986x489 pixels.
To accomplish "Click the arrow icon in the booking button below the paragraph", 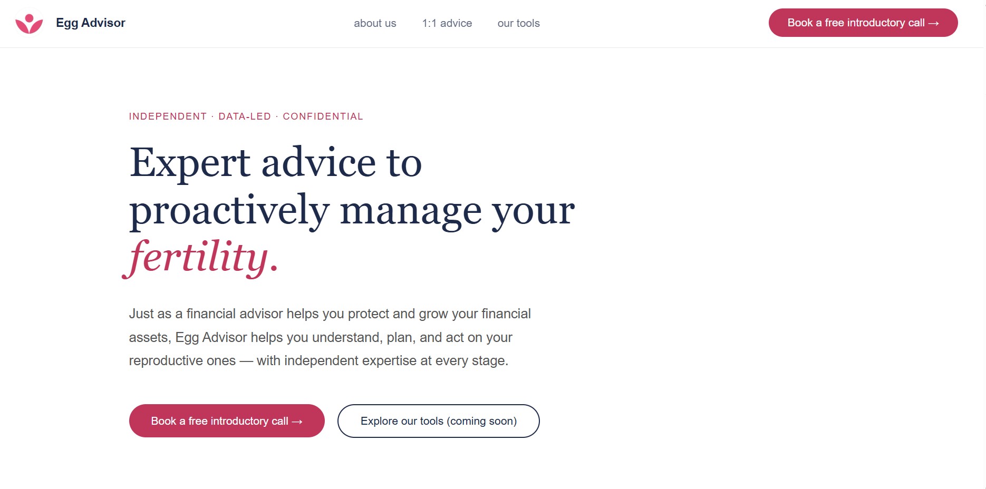I will [297, 422].
